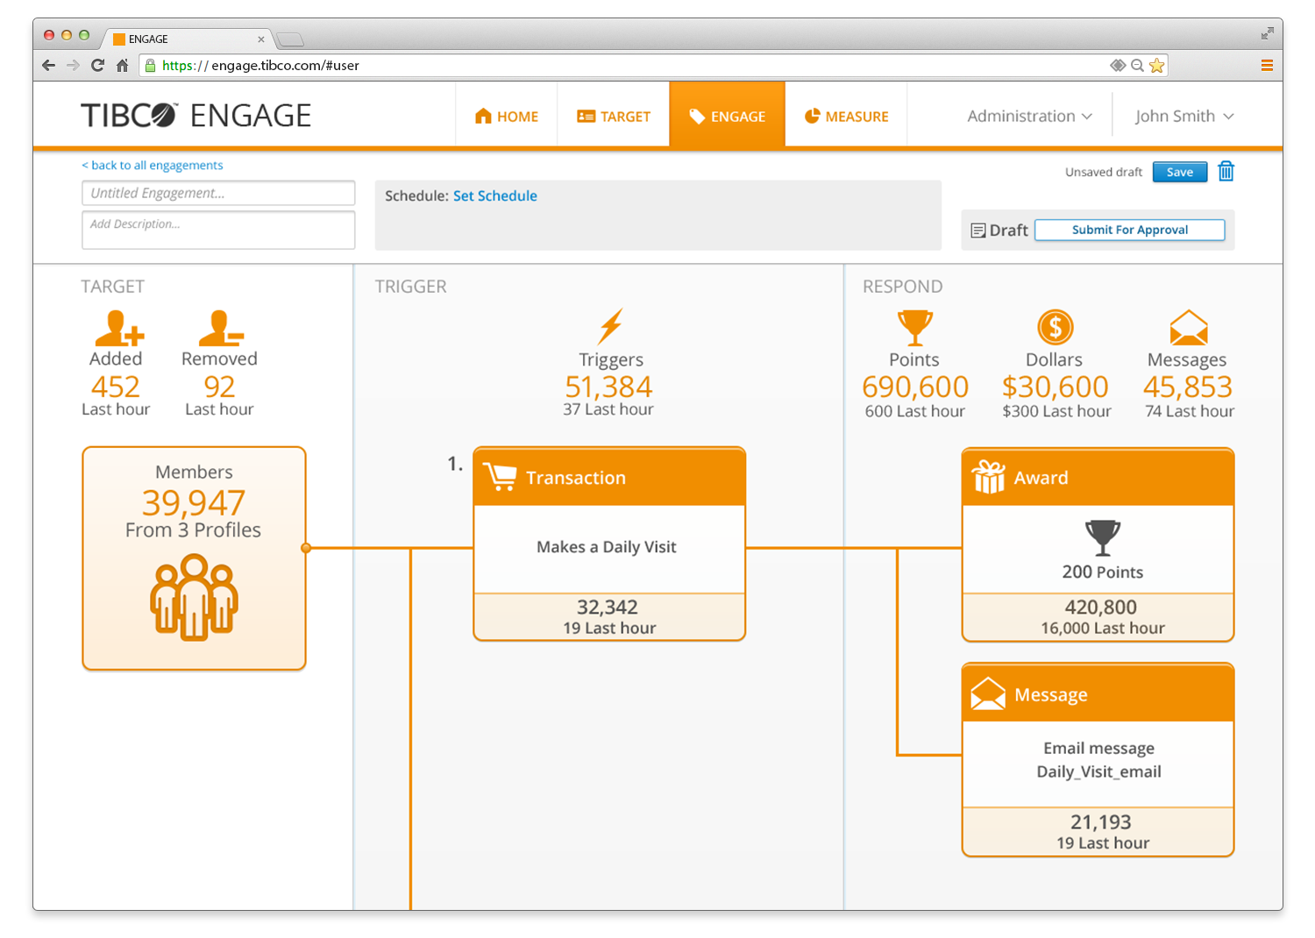Go to the HOME tab
The width and height of the screenshot is (1315, 938).
pos(507,117)
